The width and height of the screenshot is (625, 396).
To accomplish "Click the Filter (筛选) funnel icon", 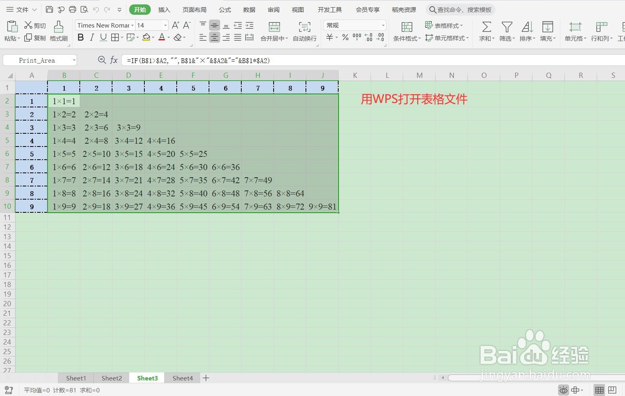I will (507, 27).
